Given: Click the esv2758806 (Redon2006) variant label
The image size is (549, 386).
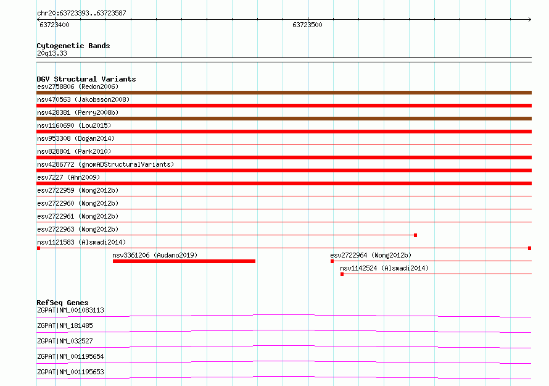Looking at the screenshot, I should [78, 86].
